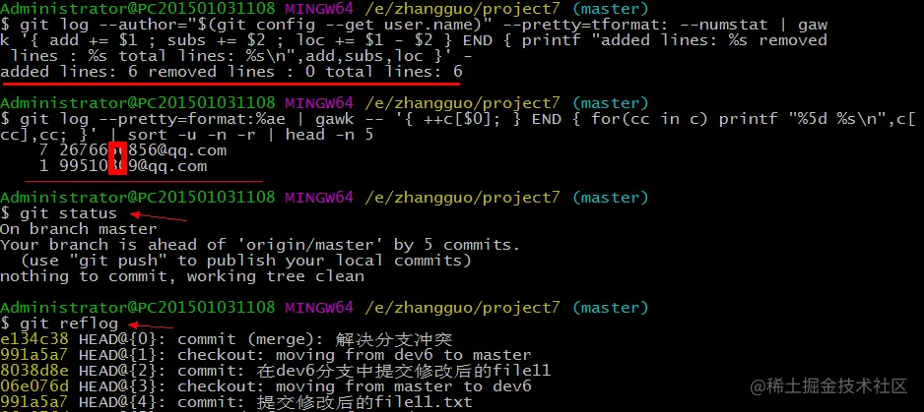Screen dimensions: 924x412
Task: Click red arrow next to git reflog
Action: [x=151, y=325]
